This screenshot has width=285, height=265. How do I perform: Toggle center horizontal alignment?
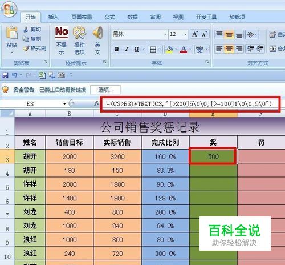(x=229, y=49)
